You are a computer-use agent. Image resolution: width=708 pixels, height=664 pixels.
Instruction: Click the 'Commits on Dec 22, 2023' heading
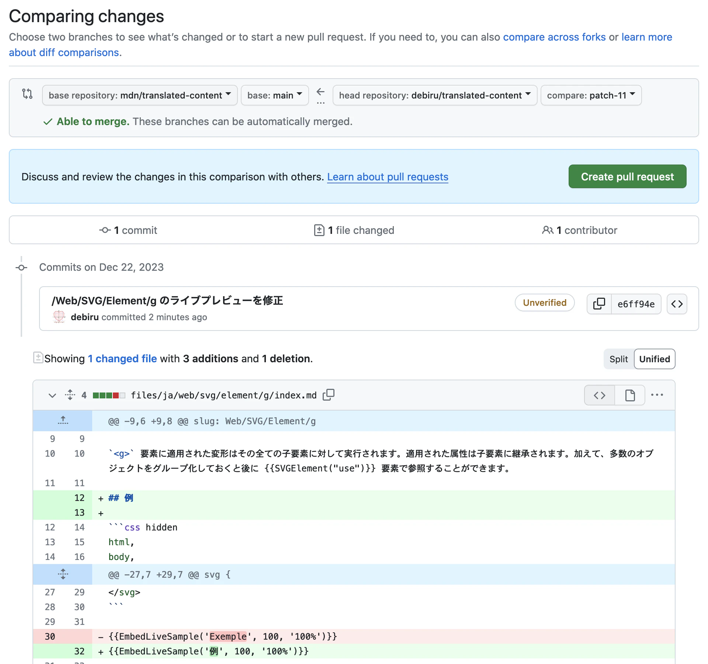(101, 267)
